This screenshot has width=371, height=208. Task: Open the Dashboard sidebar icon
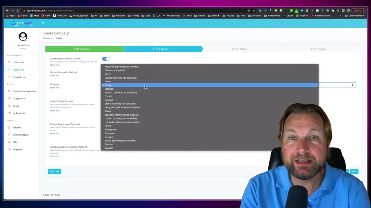tap(9, 62)
